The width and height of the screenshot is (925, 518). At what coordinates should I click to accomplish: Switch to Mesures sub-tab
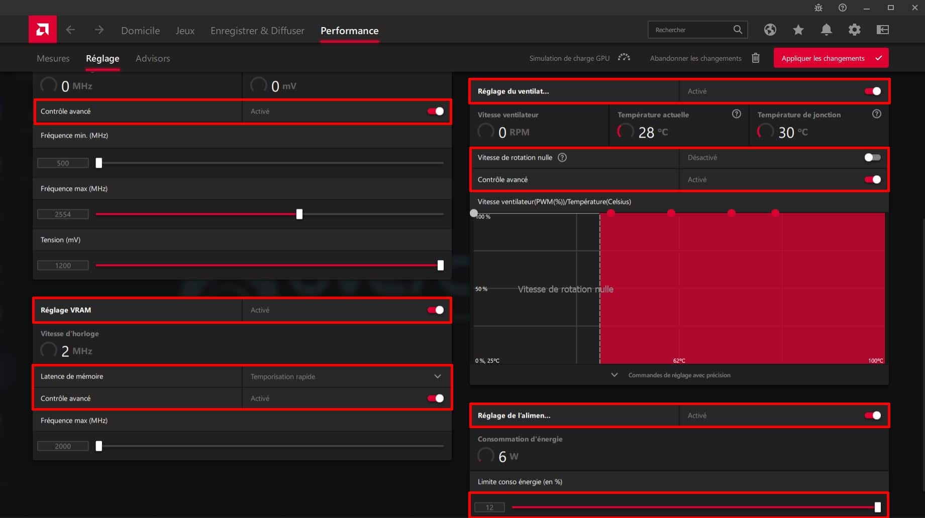(x=53, y=58)
